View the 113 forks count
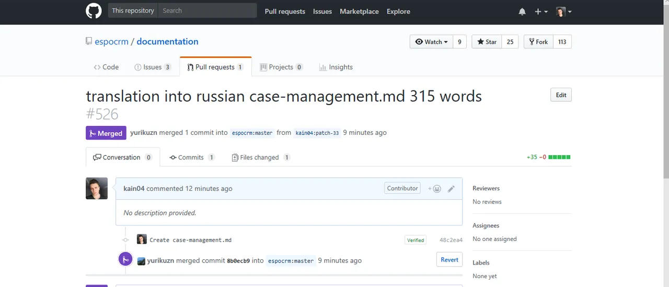Viewport: 669px width, 287px height. click(562, 42)
